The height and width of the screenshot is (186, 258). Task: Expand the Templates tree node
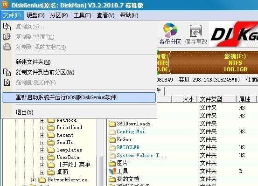(x=42, y=150)
